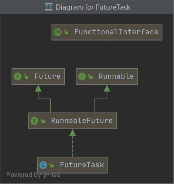
Task: Click the interface I icon on Runnable
Action: point(82,76)
